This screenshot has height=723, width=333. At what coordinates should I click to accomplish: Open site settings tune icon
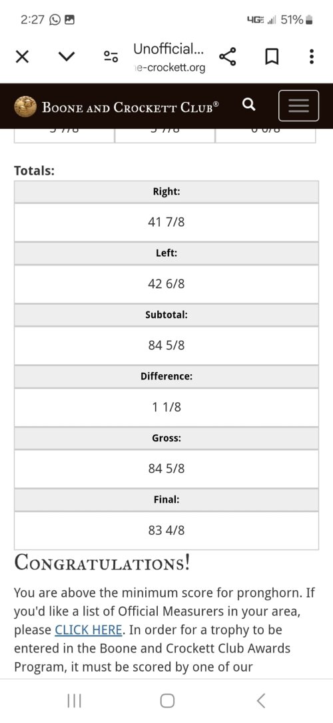click(111, 57)
